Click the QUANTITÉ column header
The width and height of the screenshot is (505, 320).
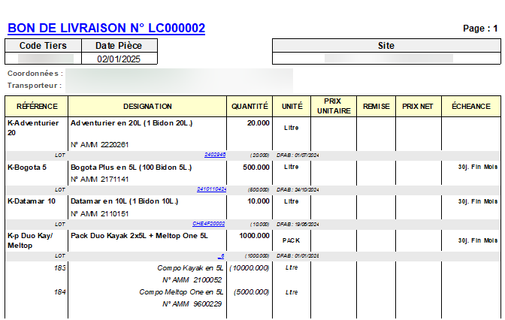click(x=250, y=107)
